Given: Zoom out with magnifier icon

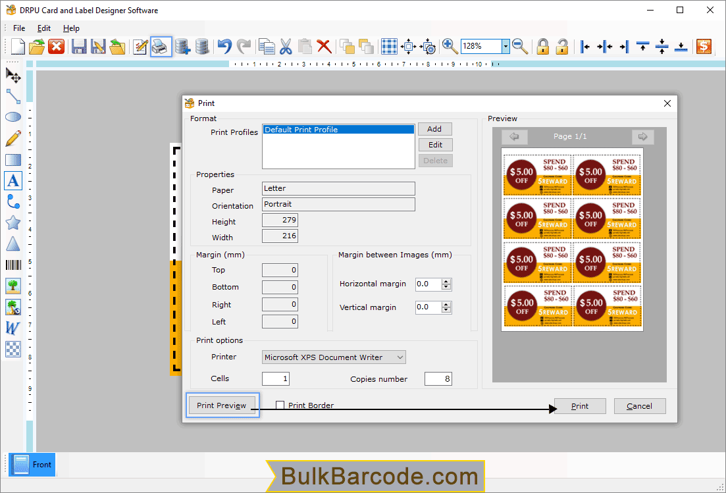Looking at the screenshot, I should pyautogui.click(x=521, y=46).
